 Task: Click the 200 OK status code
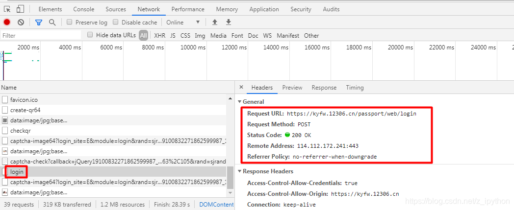301,135
